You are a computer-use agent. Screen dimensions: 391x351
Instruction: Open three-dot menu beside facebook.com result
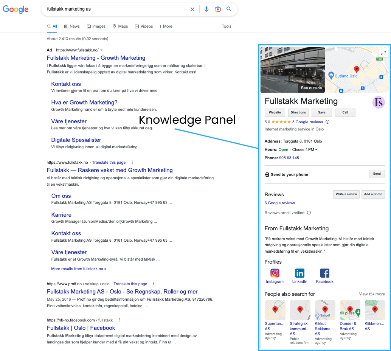click(x=120, y=320)
